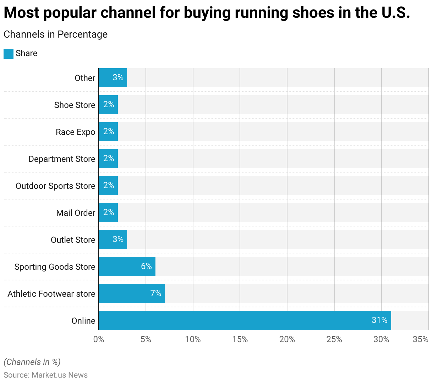Click the Department Store 2% bar

108,159
